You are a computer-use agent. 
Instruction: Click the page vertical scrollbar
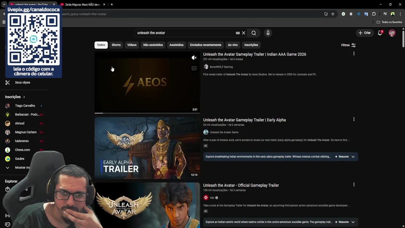click(403, 40)
